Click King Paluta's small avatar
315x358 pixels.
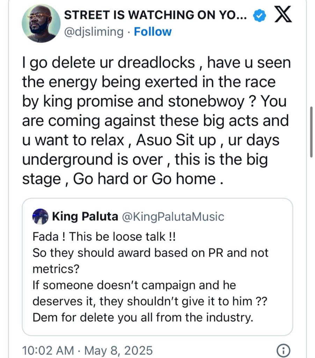click(x=40, y=217)
